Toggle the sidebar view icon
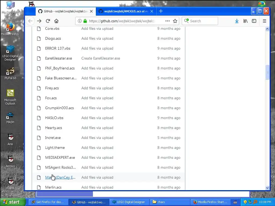Screen dimensions: 275x206 coord(254,21)
